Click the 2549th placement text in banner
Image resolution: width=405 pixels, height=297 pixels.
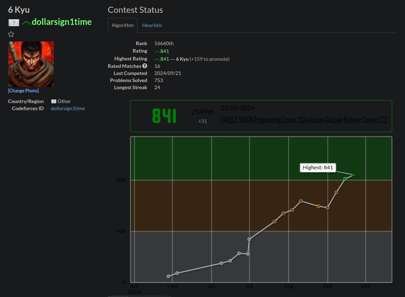click(202, 112)
